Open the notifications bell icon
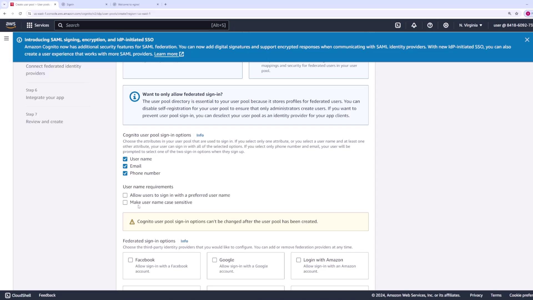Screen dimensions: 533x300 tap(414, 25)
